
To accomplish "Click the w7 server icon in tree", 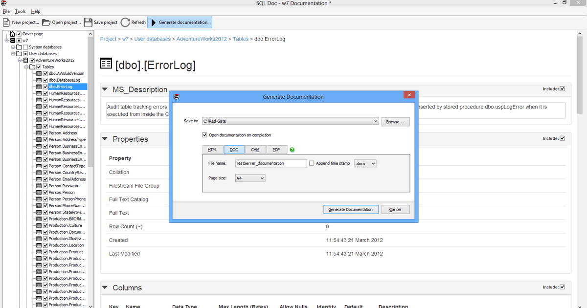I will [13, 40].
